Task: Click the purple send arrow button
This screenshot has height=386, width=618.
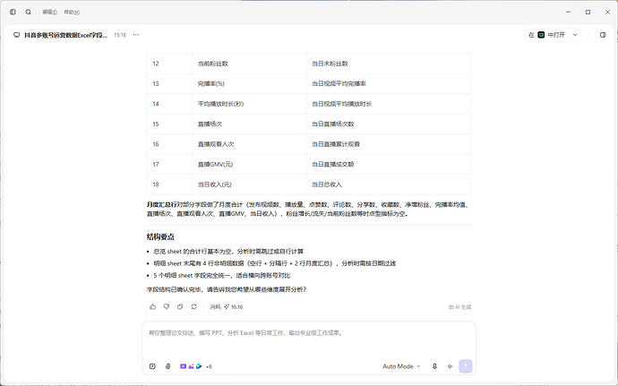Action: coord(466,366)
